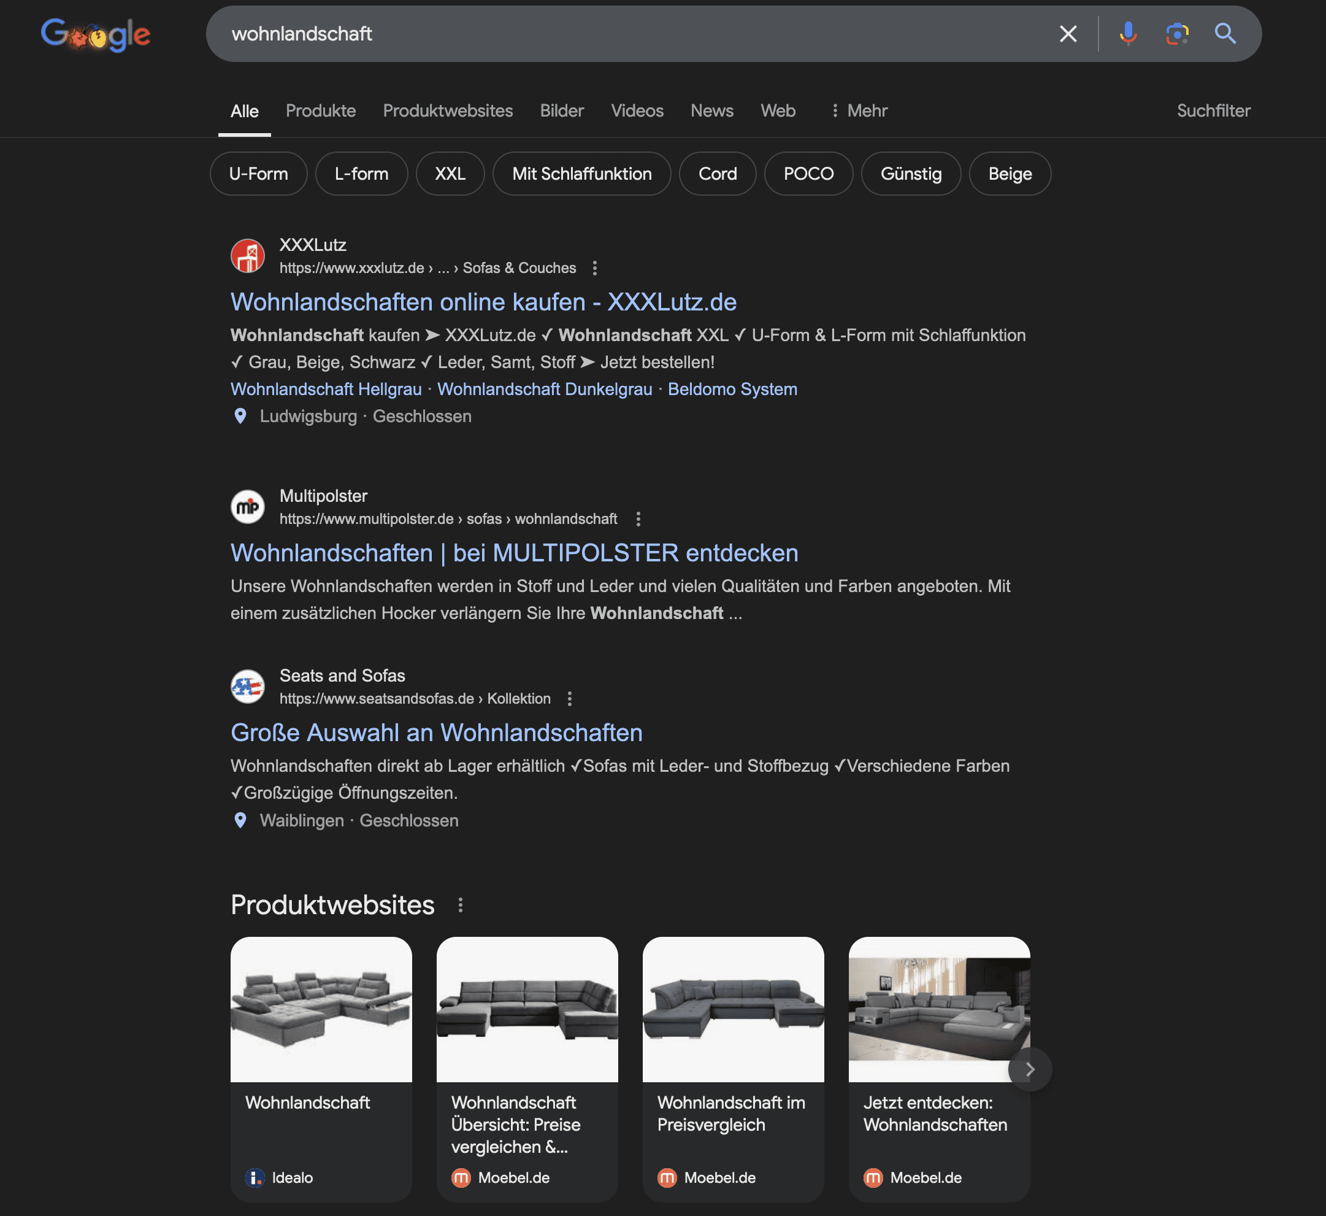Click the Seats and Sofas favicon
Screen dimensions: 1326x1216
pyautogui.click(x=247, y=687)
